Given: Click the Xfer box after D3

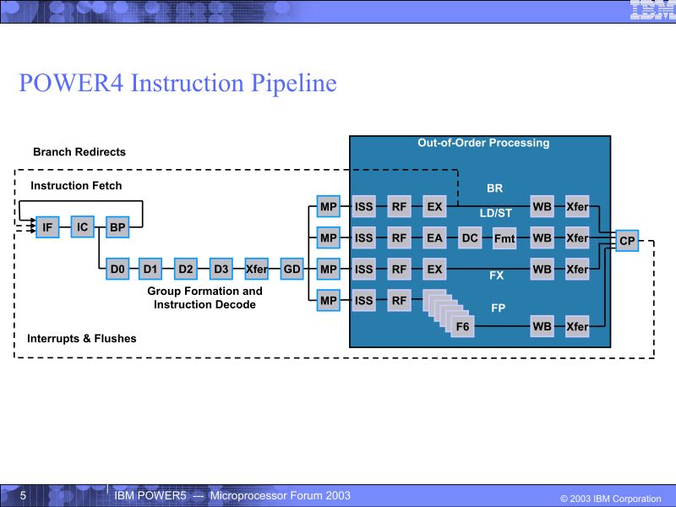Looking at the screenshot, I should coord(257,269).
